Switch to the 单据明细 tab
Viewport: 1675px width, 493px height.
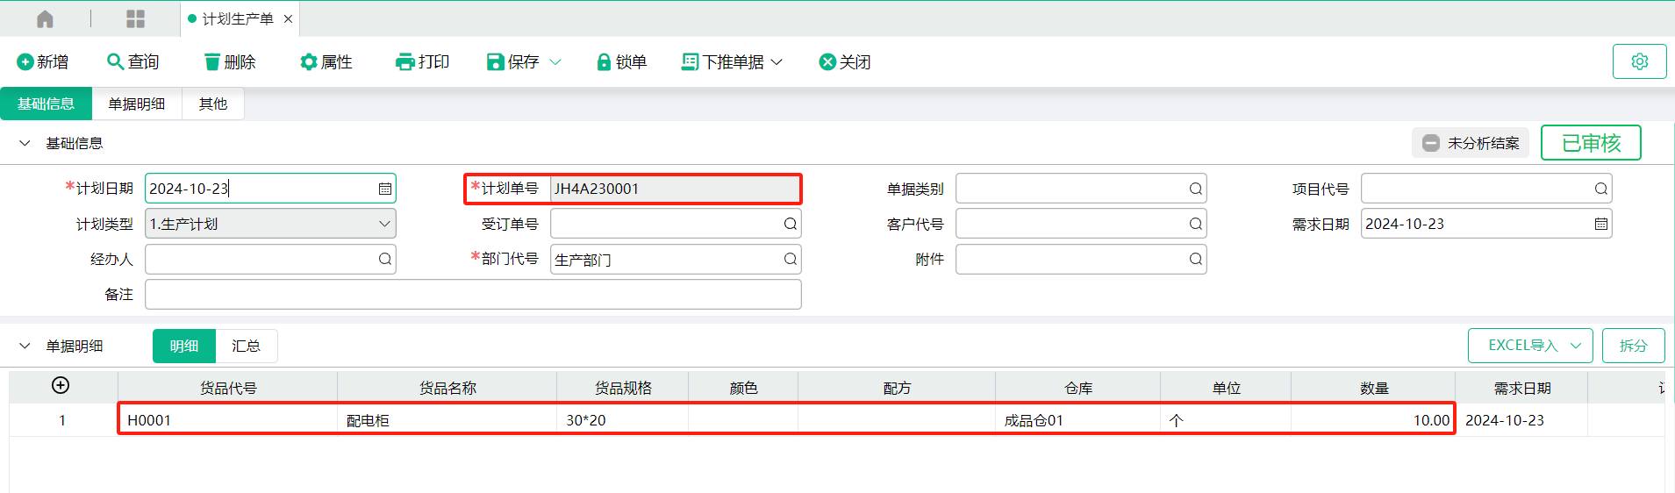137,104
